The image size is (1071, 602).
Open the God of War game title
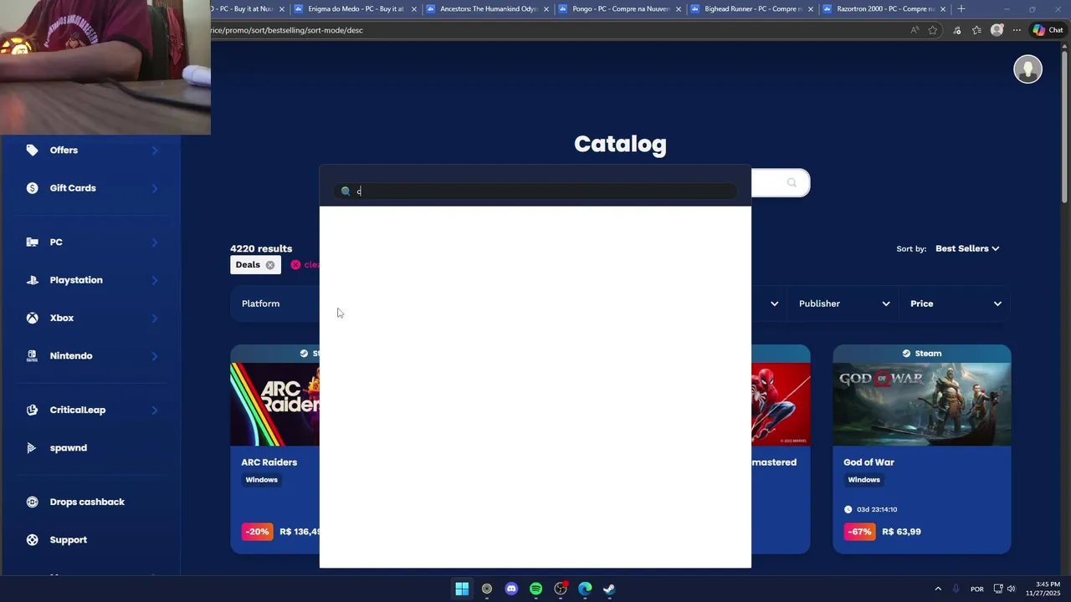(869, 462)
